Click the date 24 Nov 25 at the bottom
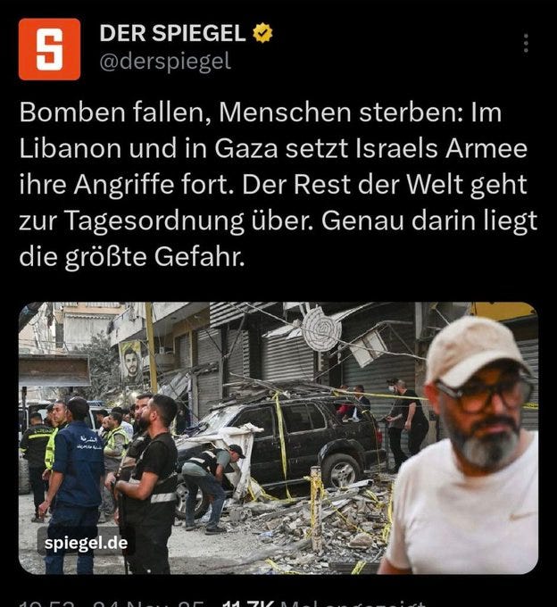557x607 pixels. pos(149,604)
